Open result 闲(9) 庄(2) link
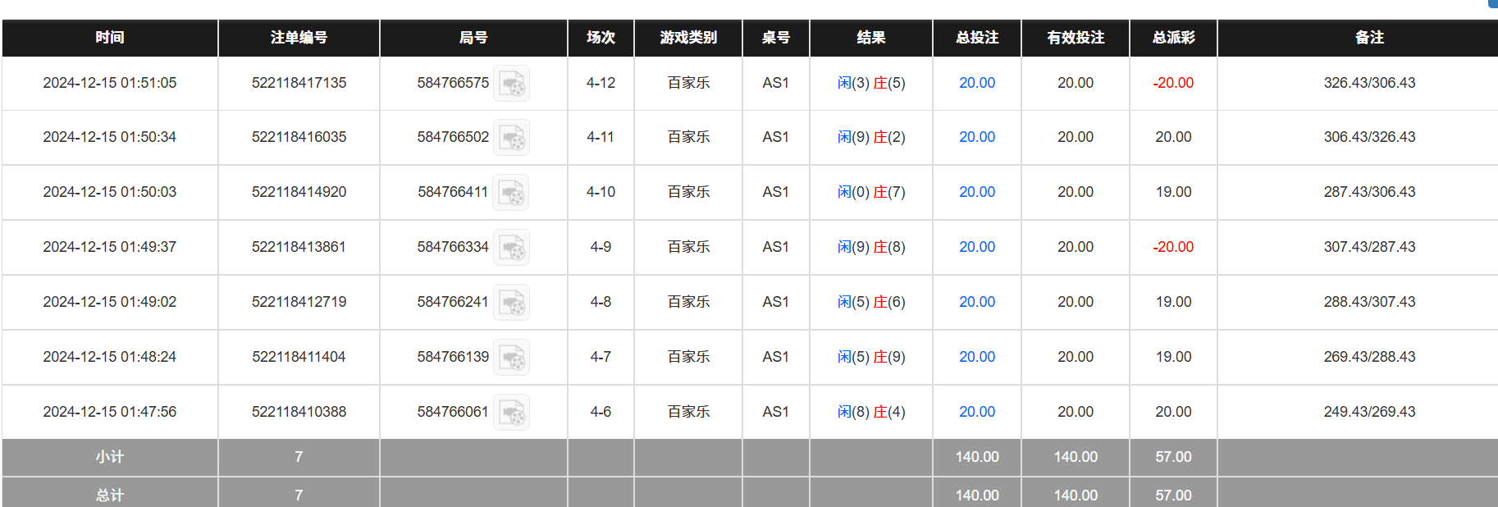 [870, 137]
